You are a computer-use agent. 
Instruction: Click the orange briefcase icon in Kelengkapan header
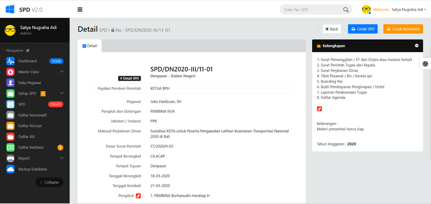[x=319, y=46]
